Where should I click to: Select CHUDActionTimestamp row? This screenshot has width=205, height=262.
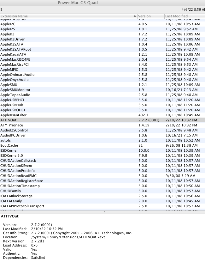(102, 186)
